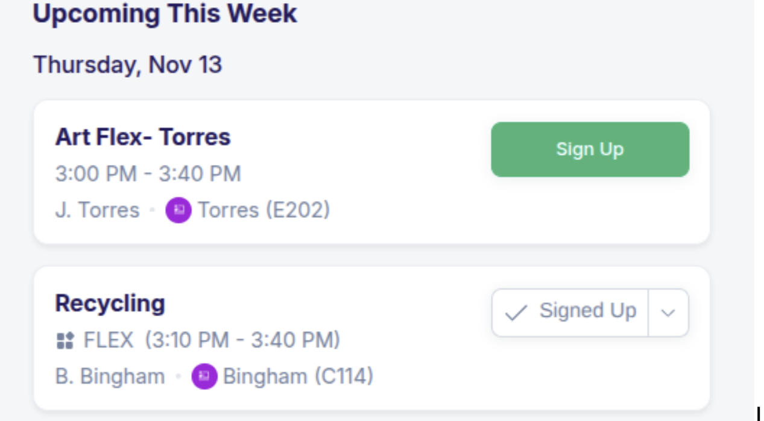Click the 3:00 PM - 3:40 PM time text
764x421 pixels.
[x=148, y=173]
